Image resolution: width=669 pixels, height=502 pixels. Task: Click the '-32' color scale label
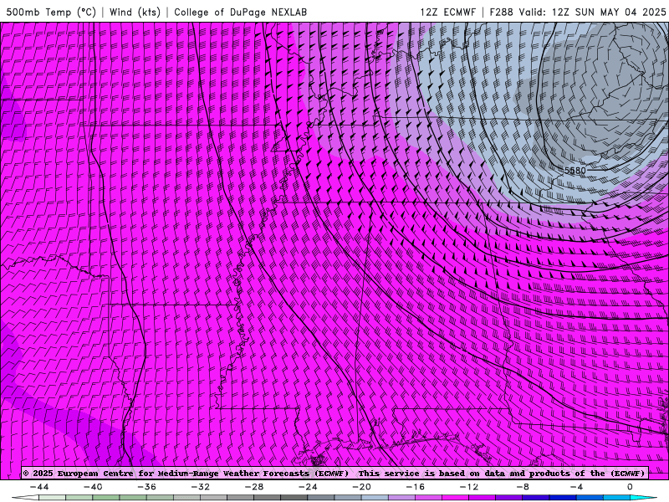point(201,487)
